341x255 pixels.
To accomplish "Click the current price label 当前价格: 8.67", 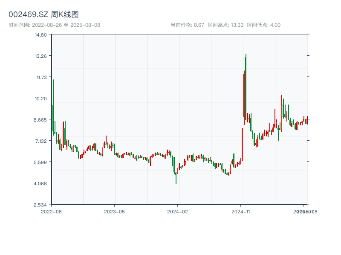I will click(187, 25).
